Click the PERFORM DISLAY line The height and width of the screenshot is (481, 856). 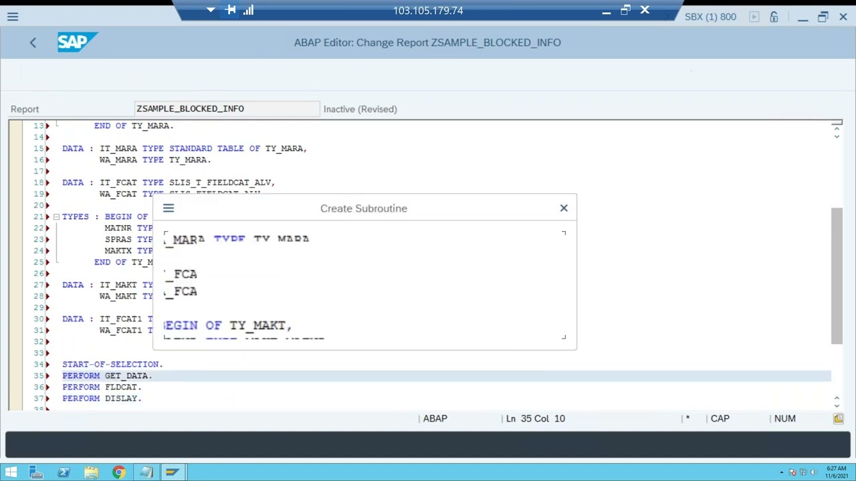(102, 398)
